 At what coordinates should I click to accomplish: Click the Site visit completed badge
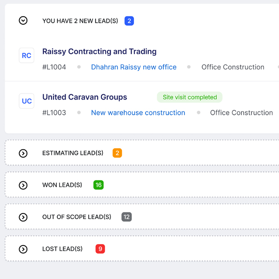pyautogui.click(x=190, y=97)
